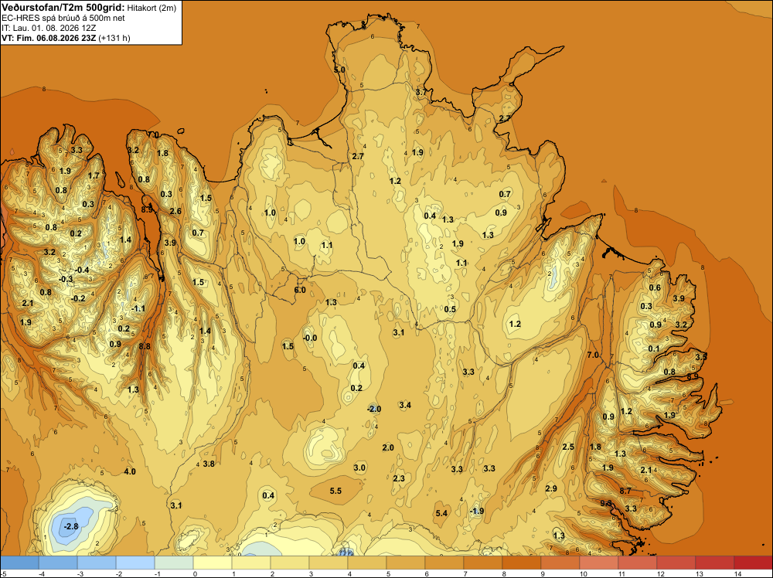Select the 1.7 temperature value
The height and width of the screenshot is (578, 773).
94,175
